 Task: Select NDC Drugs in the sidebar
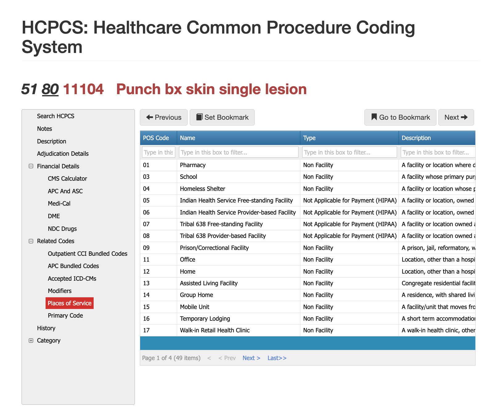62,229
